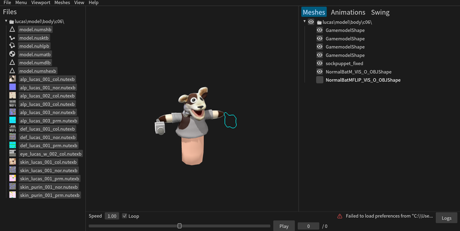Screen dimensions: 460x231
Task: Click the def_lucas_001_nor.nutexb texture thumbnail
Action: (x=12, y=137)
